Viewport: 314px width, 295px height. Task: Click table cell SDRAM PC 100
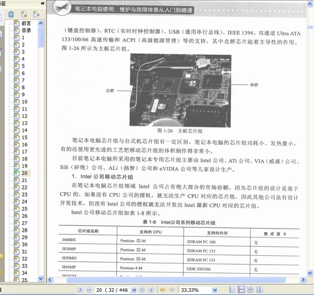click(x=201, y=242)
